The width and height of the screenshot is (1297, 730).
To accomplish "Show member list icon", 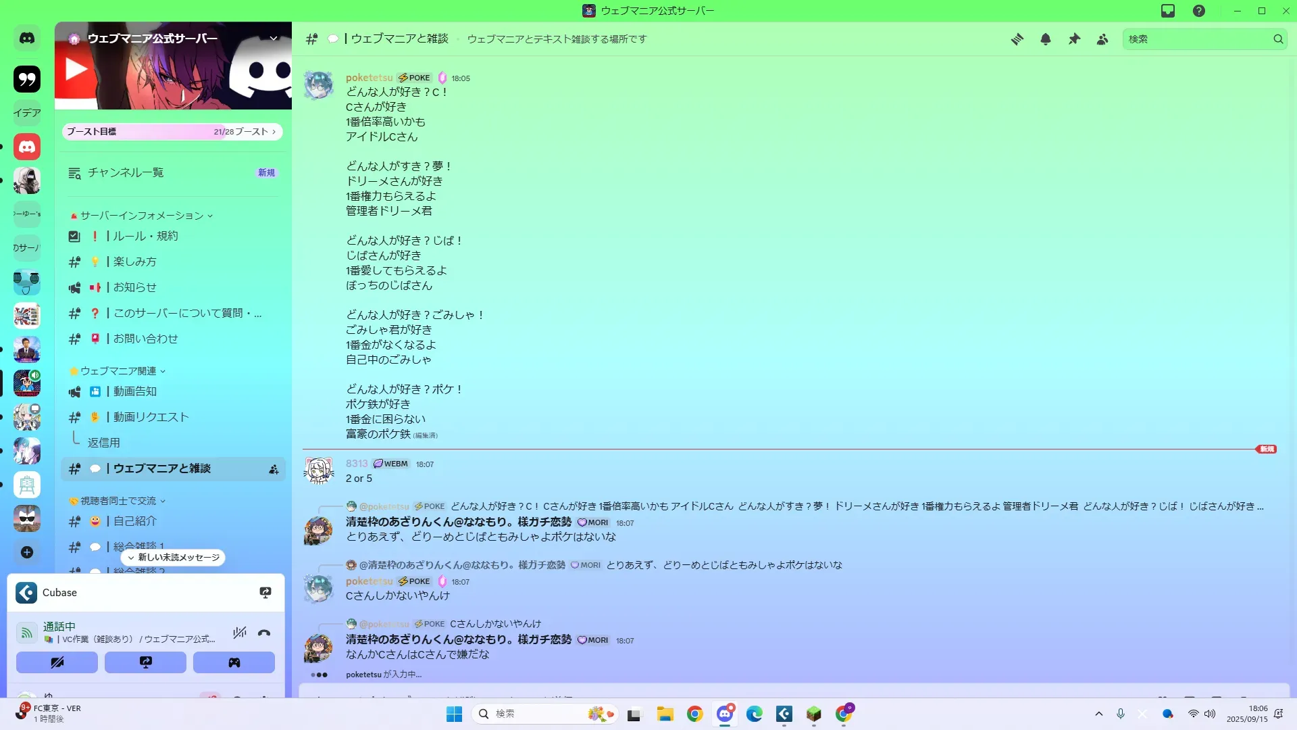I will pyautogui.click(x=1102, y=39).
